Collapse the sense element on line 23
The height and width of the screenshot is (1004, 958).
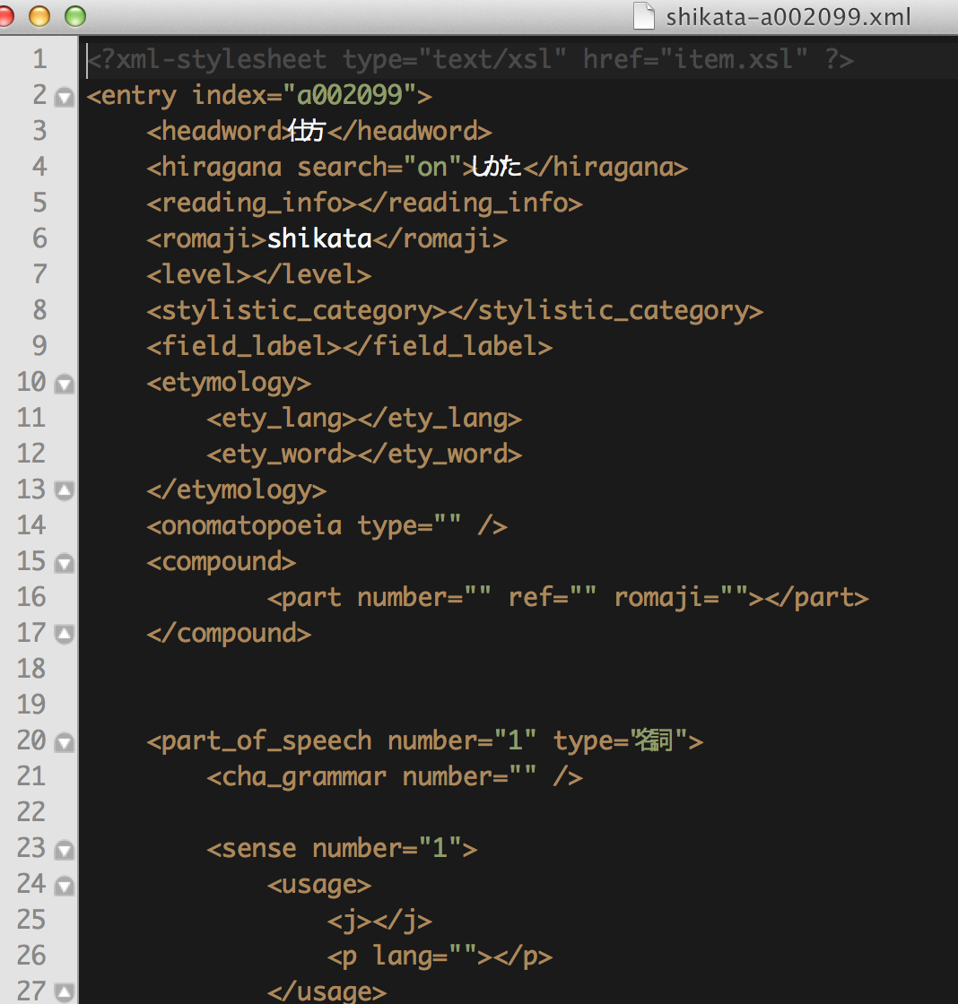(x=64, y=850)
